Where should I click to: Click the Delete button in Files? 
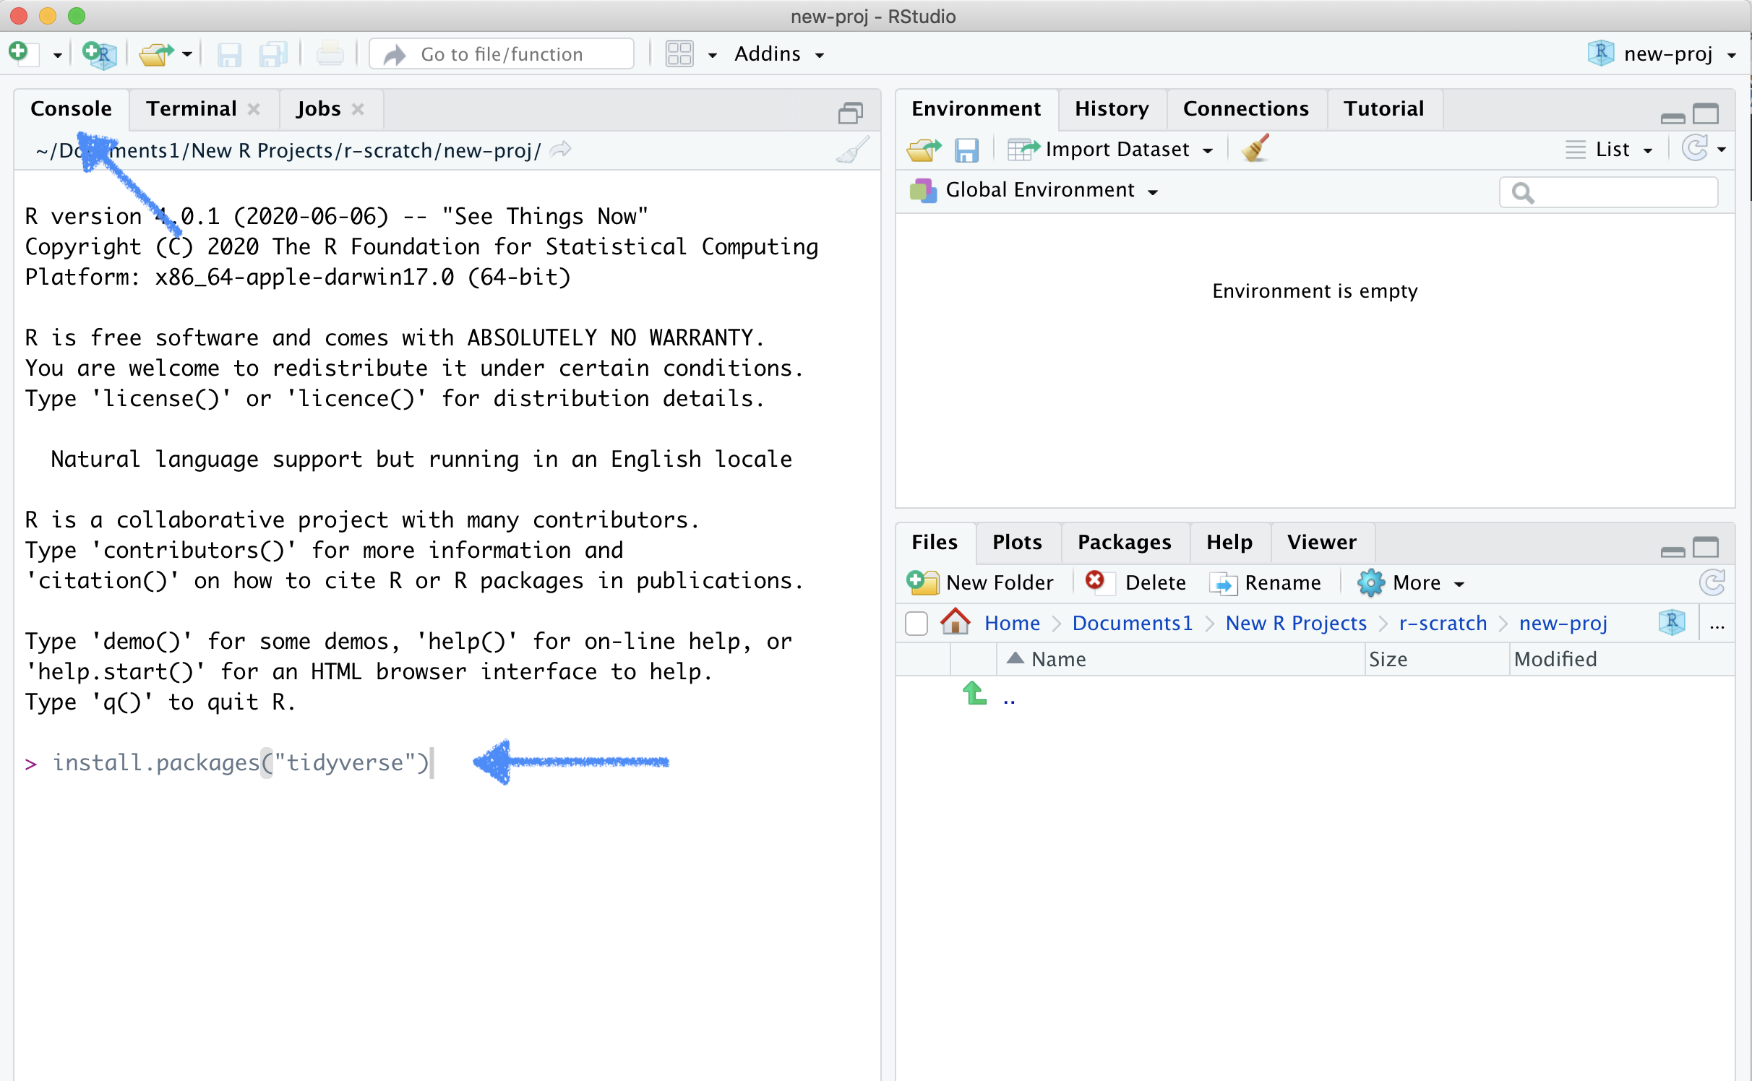click(x=1135, y=582)
